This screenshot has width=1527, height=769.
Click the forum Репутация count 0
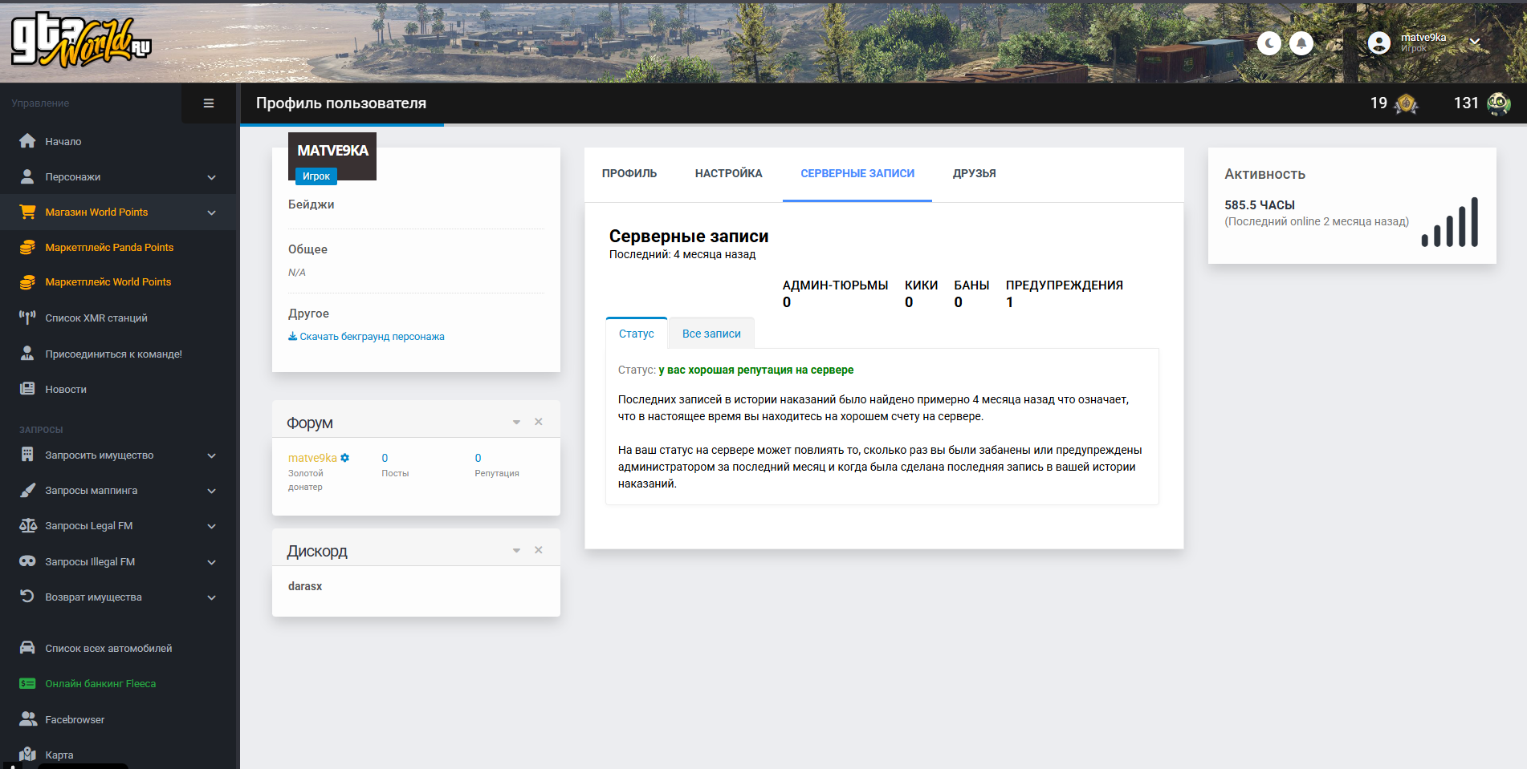pos(478,458)
